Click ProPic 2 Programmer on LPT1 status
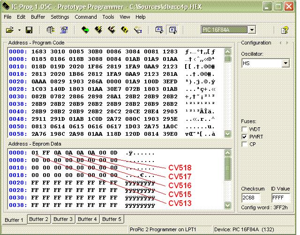This screenshot has height=235, width=300. pyautogui.click(x=163, y=229)
